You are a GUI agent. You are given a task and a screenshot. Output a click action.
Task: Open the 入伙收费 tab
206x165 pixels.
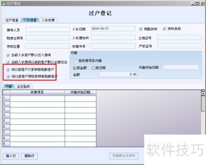click(x=48, y=20)
